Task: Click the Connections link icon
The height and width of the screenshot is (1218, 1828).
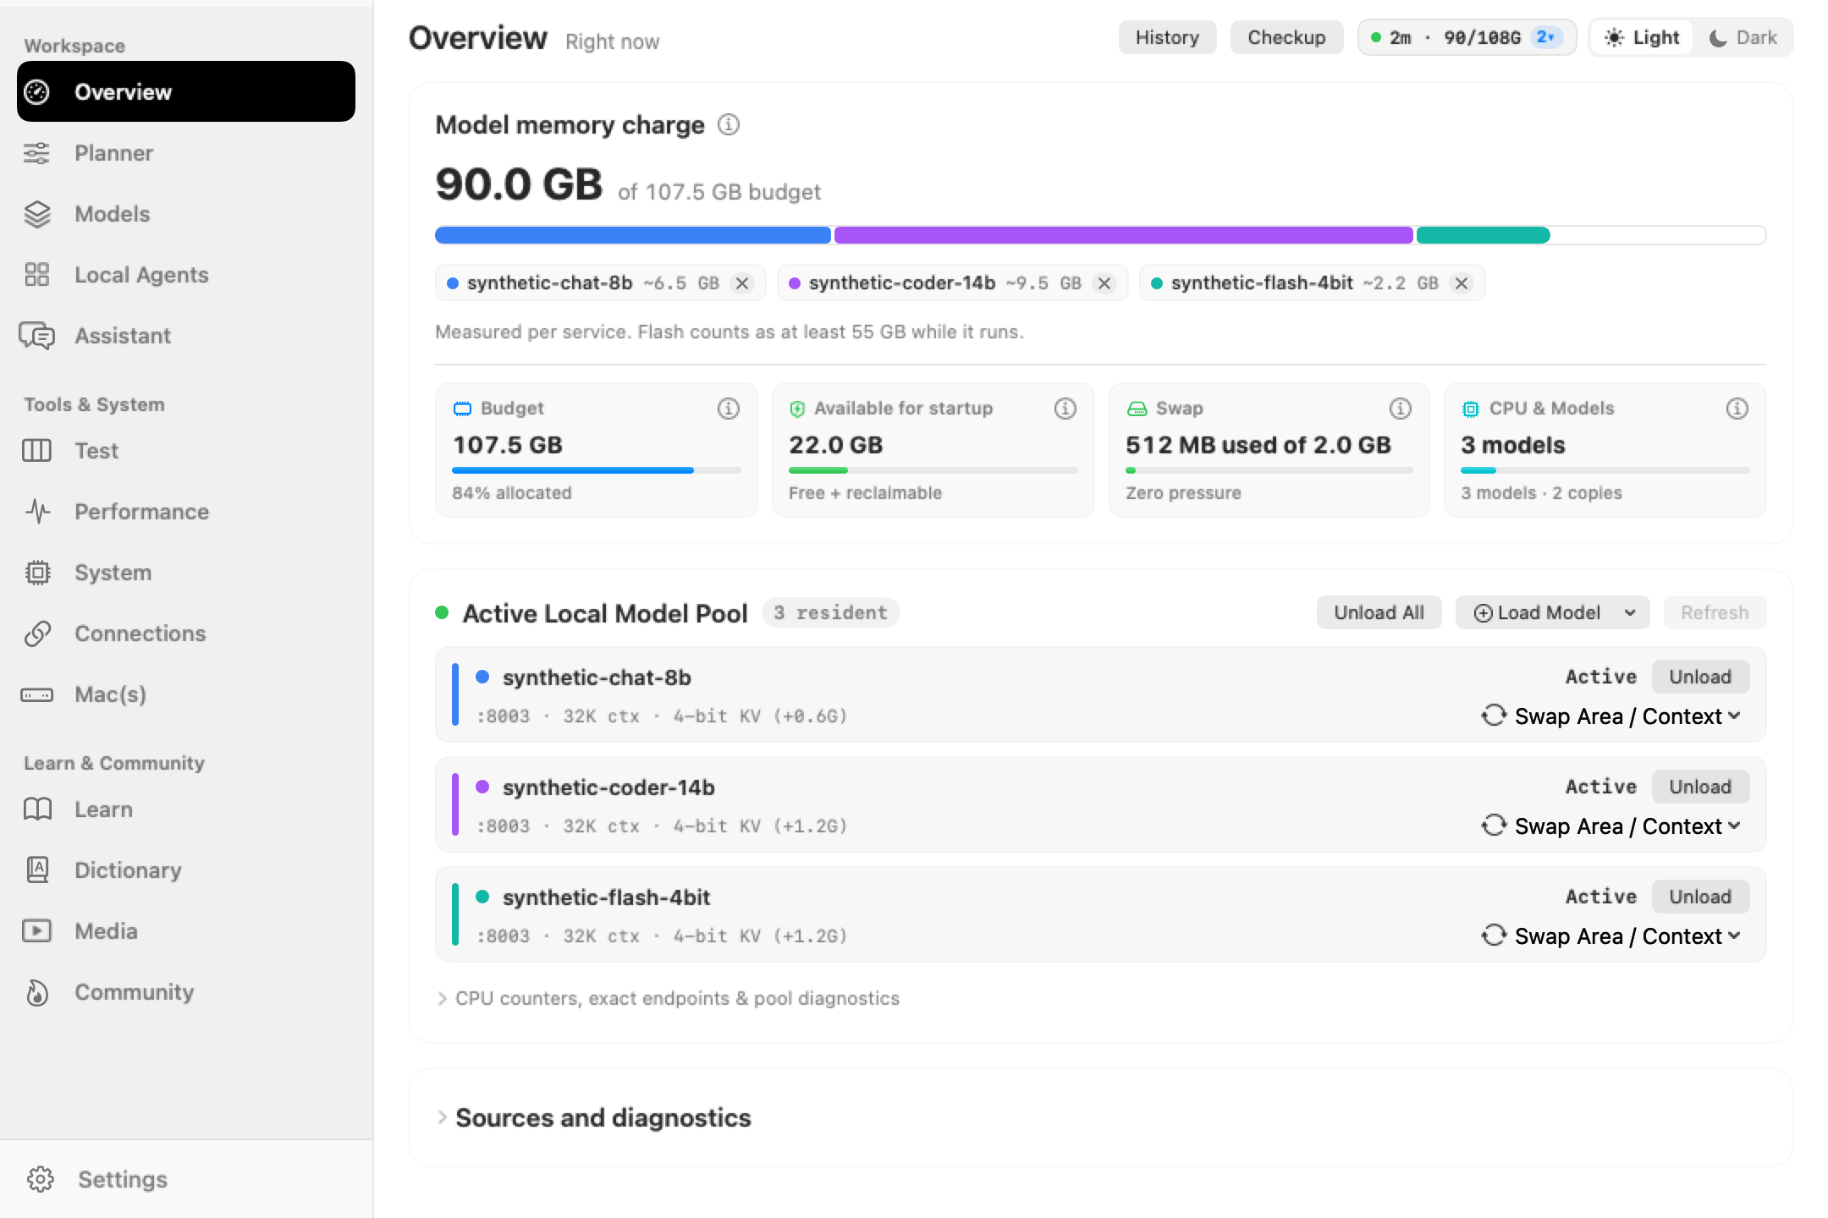Action: click(x=37, y=634)
